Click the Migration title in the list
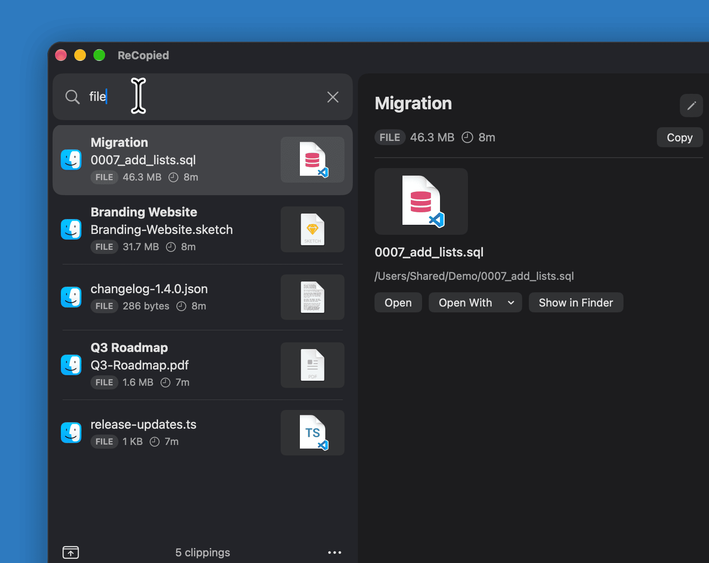 [x=119, y=142]
